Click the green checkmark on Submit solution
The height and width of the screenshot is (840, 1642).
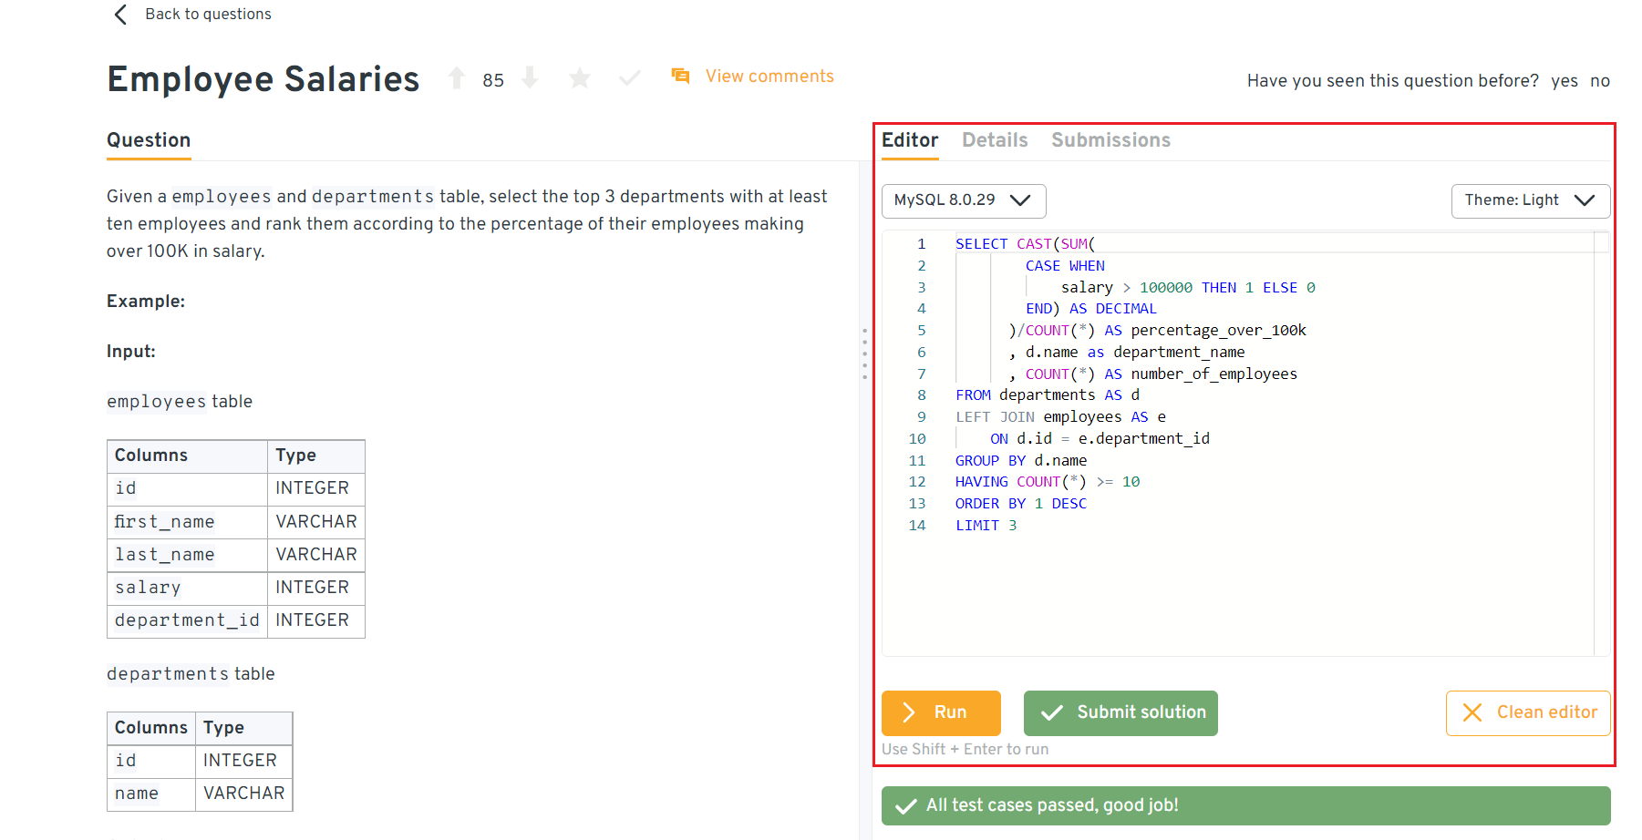click(x=1053, y=712)
